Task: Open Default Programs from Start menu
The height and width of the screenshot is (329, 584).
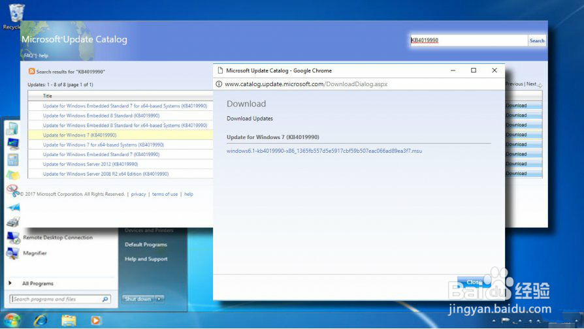Action: click(x=146, y=245)
